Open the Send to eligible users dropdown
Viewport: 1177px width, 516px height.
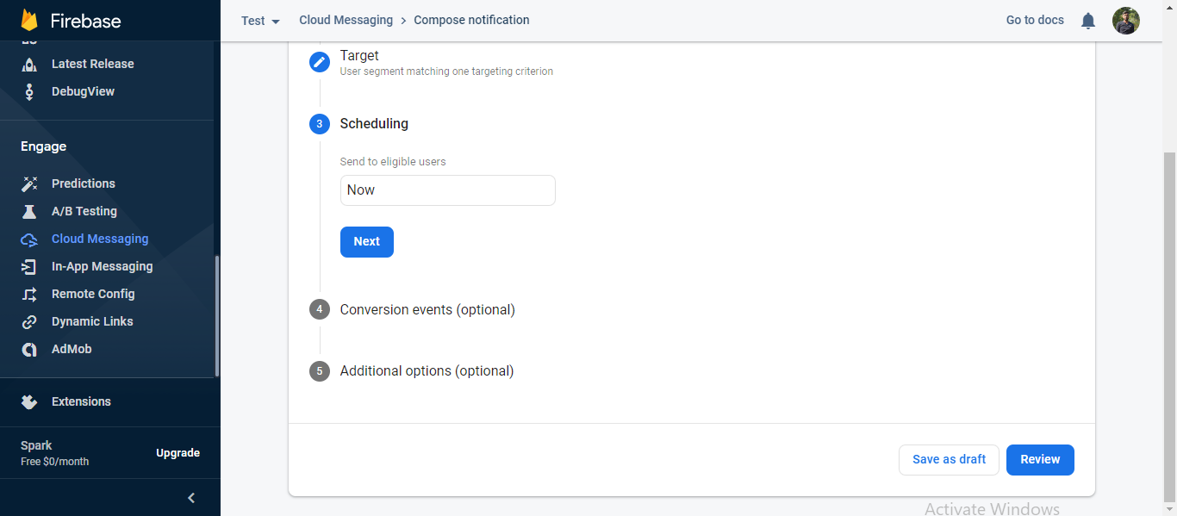tap(447, 190)
